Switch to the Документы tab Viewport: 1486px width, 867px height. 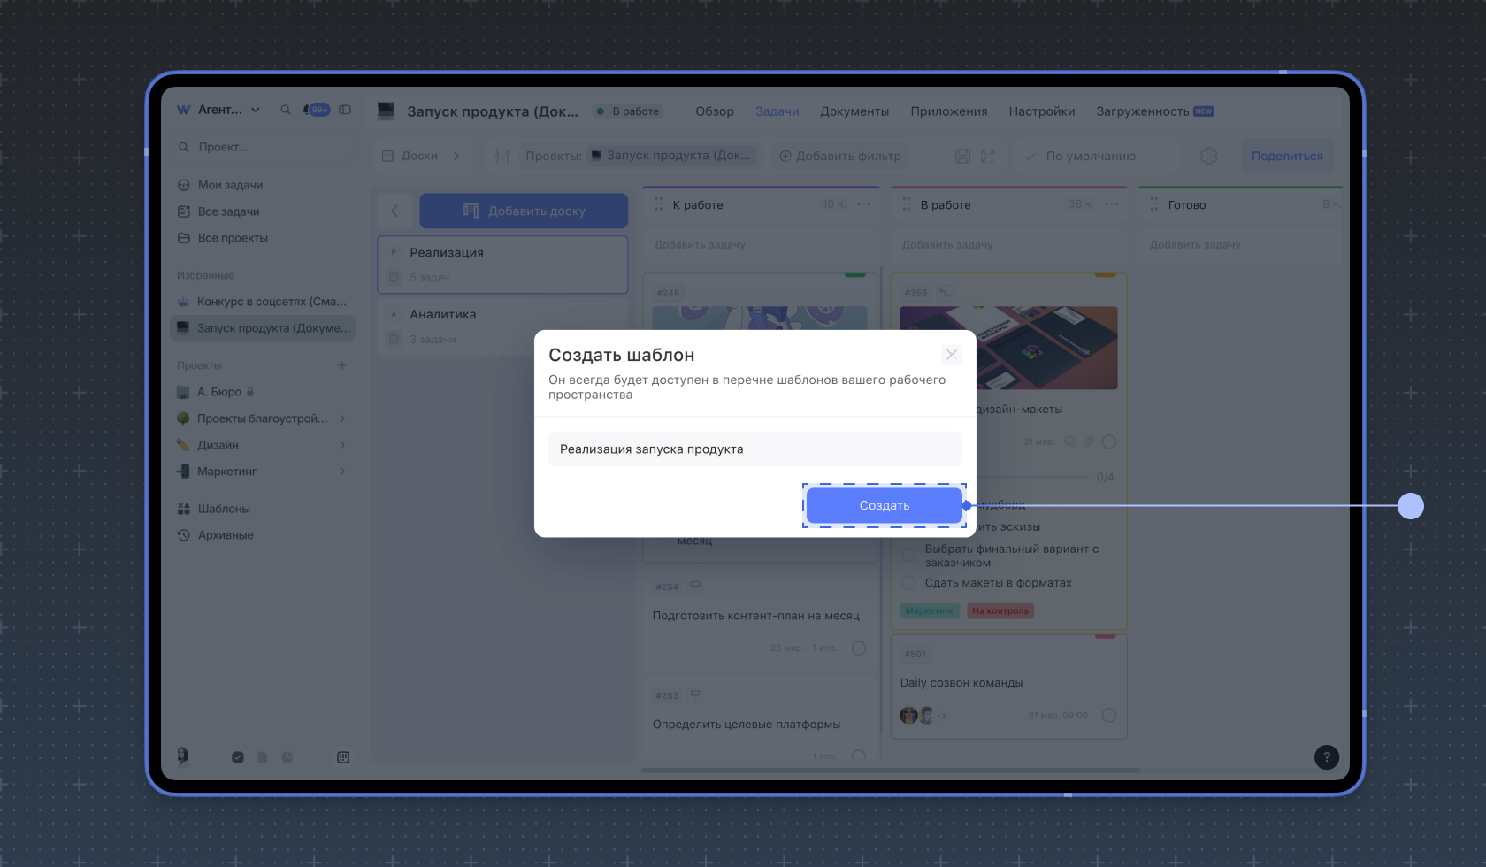[854, 111]
